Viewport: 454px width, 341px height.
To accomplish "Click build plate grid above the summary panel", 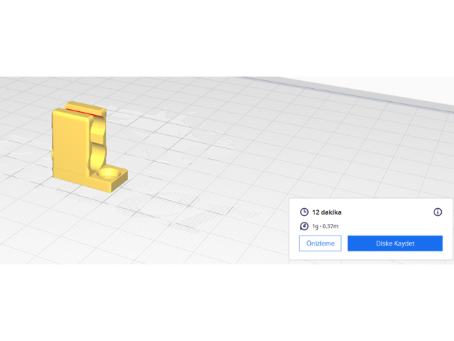I will pyautogui.click(x=361, y=159).
